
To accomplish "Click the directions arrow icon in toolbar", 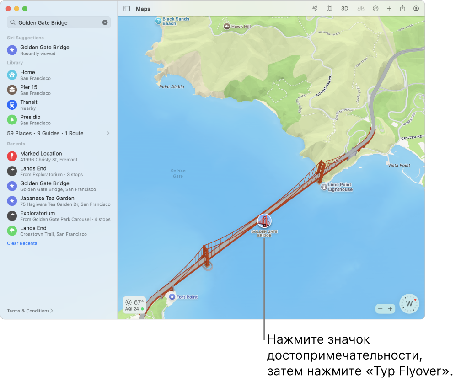I will [375, 9].
